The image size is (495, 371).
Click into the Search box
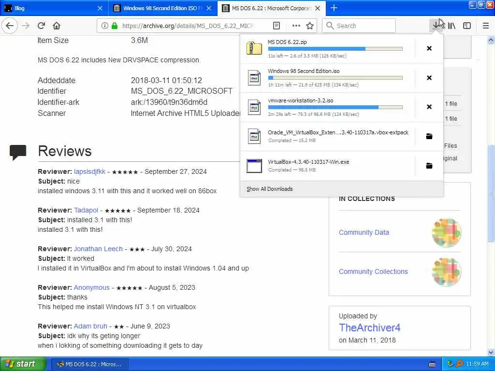tap(359, 26)
